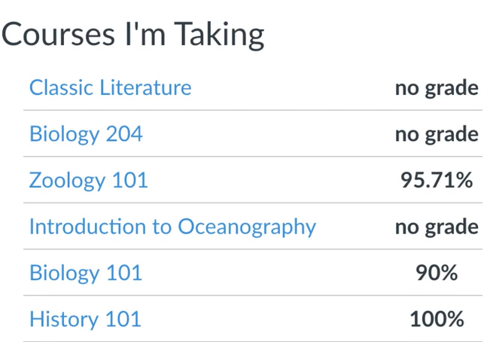Click the Classic Literature 'no grade' text

[437, 88]
